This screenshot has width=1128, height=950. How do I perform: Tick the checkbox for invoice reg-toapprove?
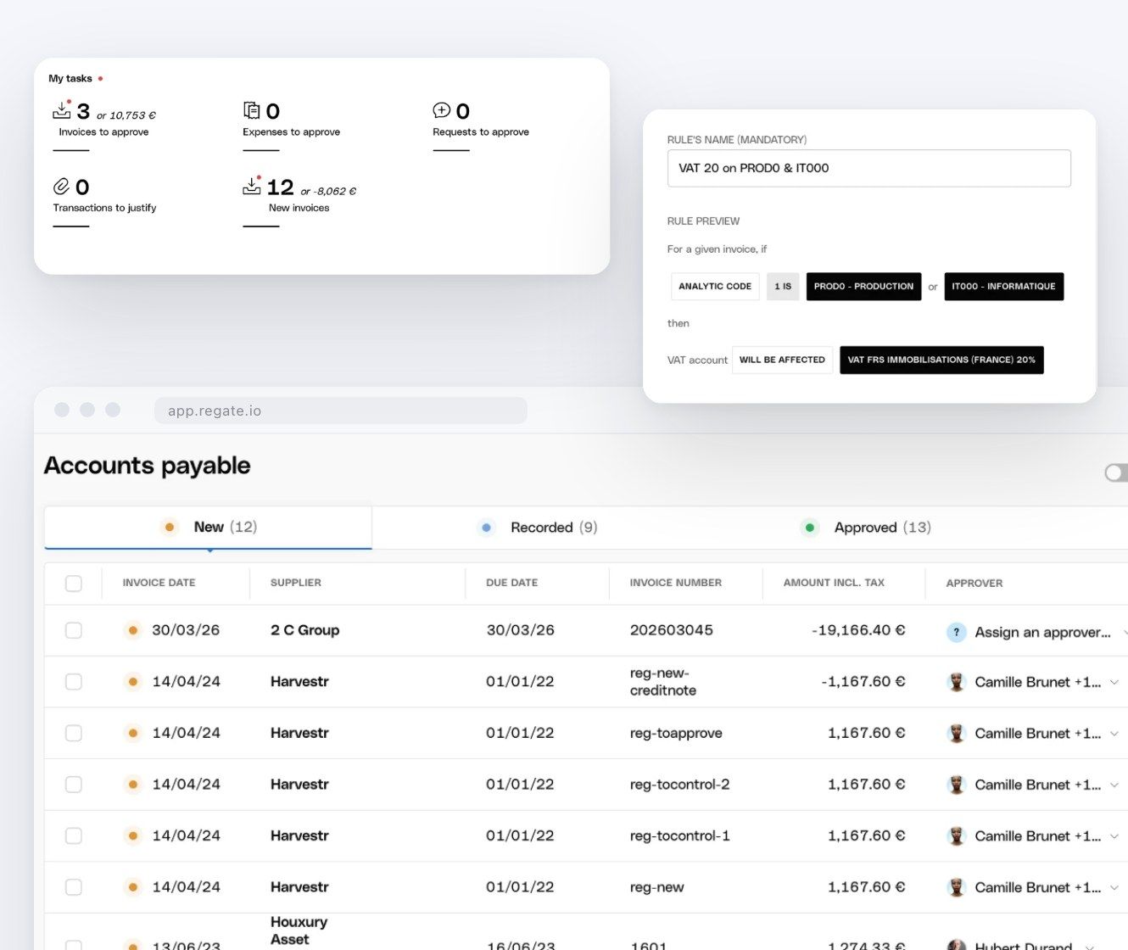point(74,733)
